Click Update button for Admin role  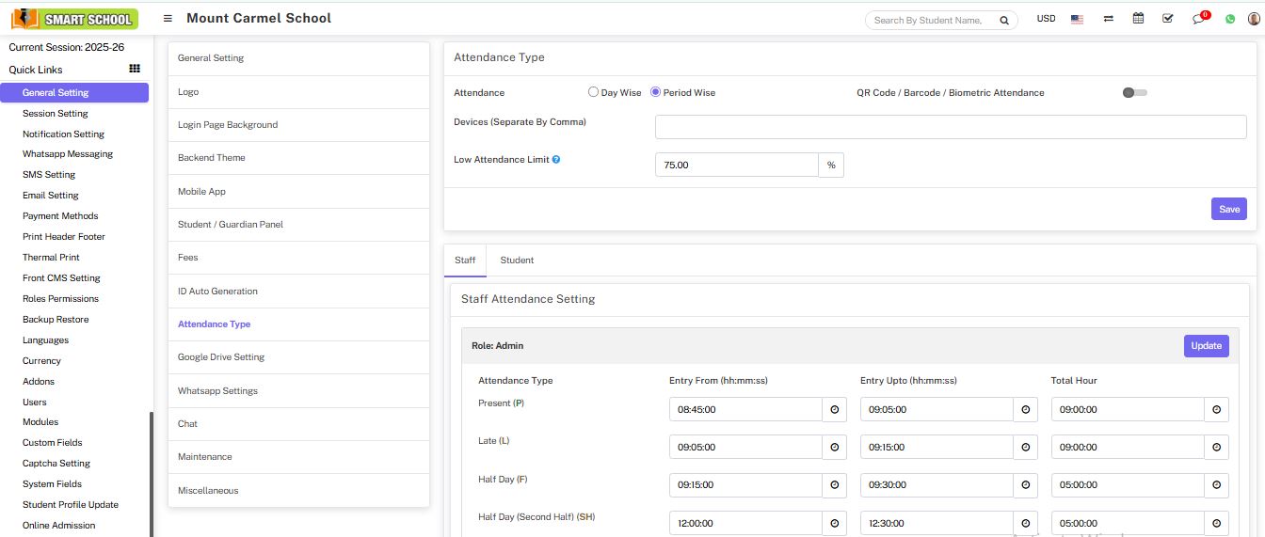pos(1206,345)
